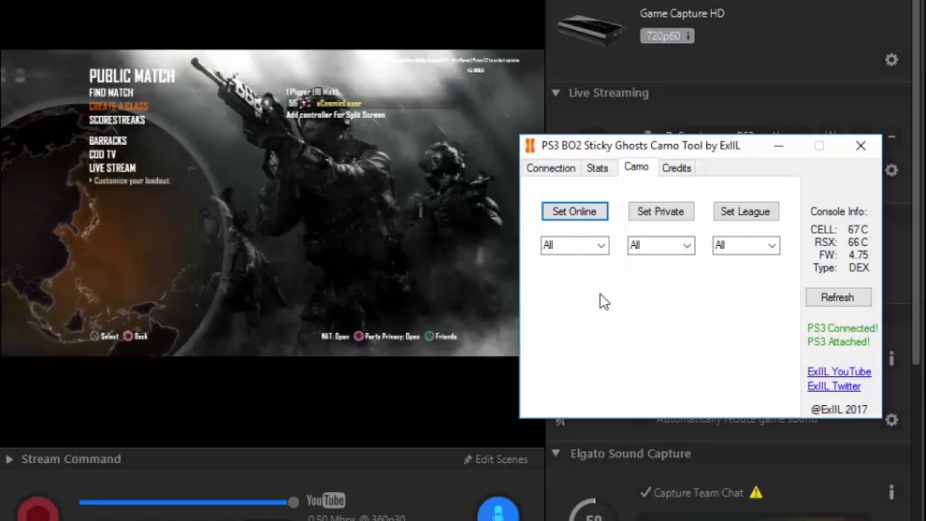
Task: Click the Elgato sound level dial
Action: pyautogui.click(x=593, y=510)
